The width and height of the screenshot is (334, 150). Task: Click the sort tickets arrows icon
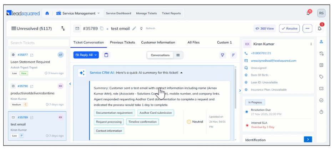coord(63,28)
